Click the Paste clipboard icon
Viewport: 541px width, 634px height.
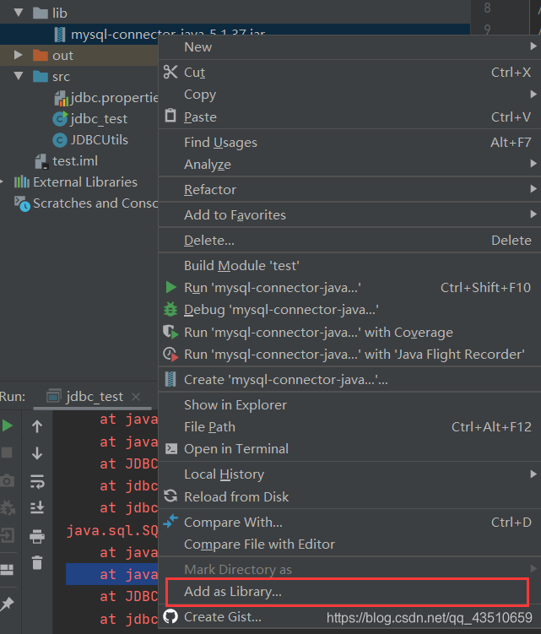coord(170,116)
